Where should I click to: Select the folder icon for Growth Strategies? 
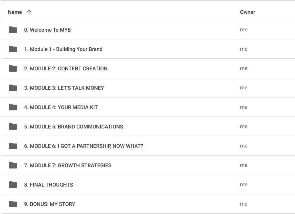[x=13, y=166]
